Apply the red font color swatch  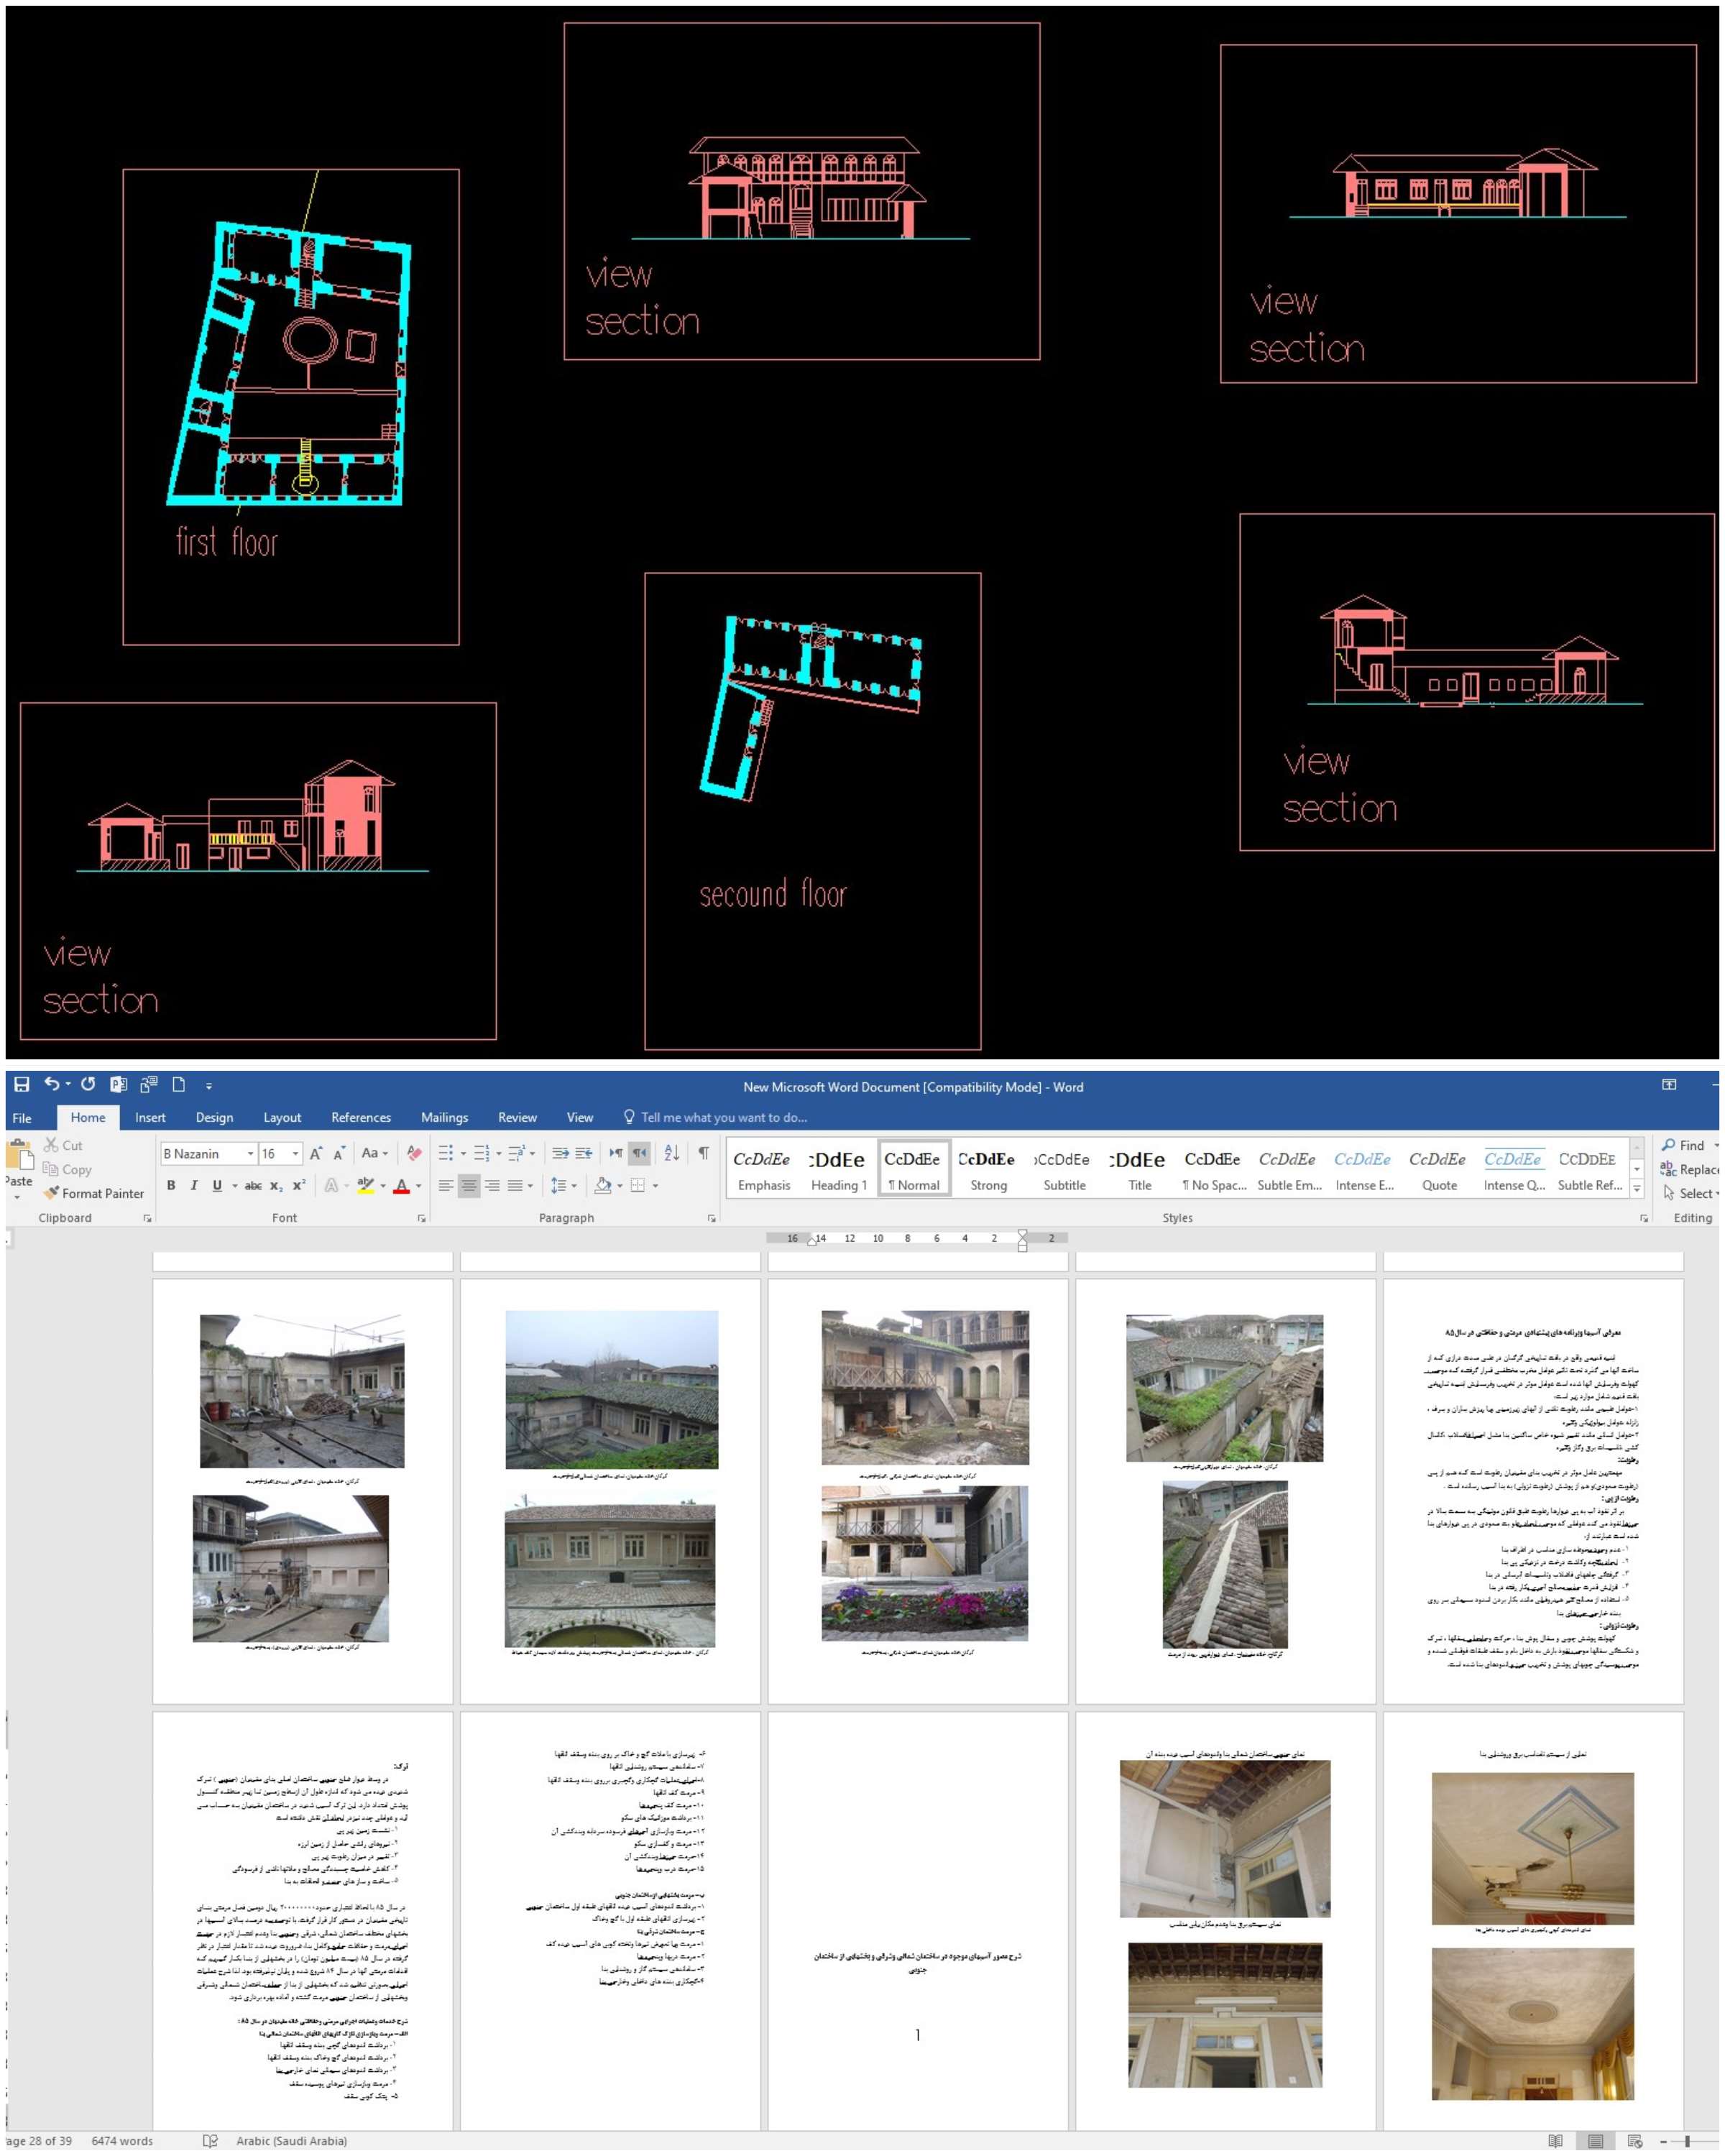(402, 1186)
